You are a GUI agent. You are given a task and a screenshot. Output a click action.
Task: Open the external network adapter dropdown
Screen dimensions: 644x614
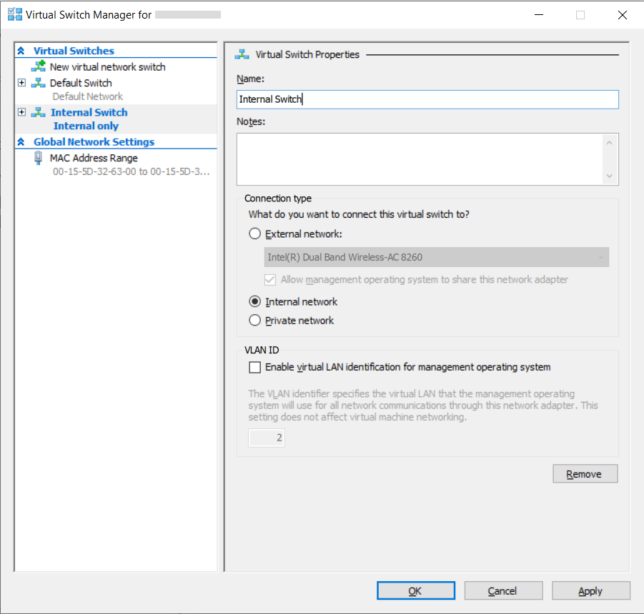[436, 257]
